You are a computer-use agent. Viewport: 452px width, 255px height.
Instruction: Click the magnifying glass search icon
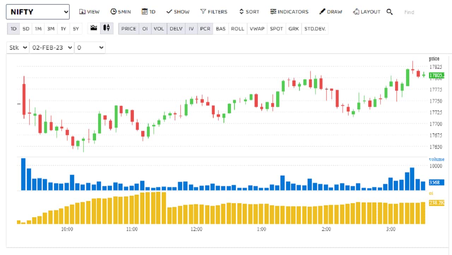tap(389, 12)
